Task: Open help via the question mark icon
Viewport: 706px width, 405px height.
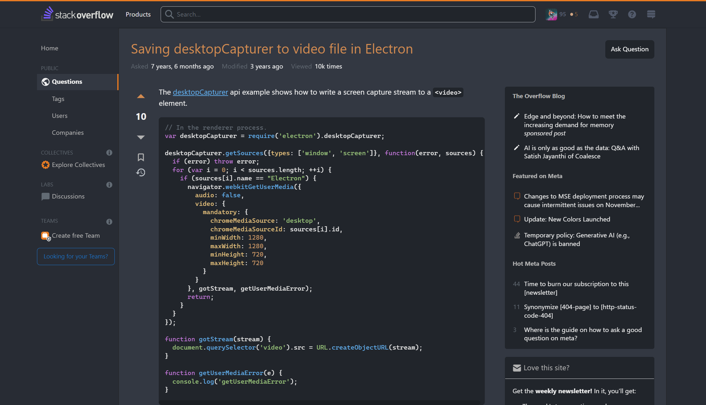Action: coord(632,14)
